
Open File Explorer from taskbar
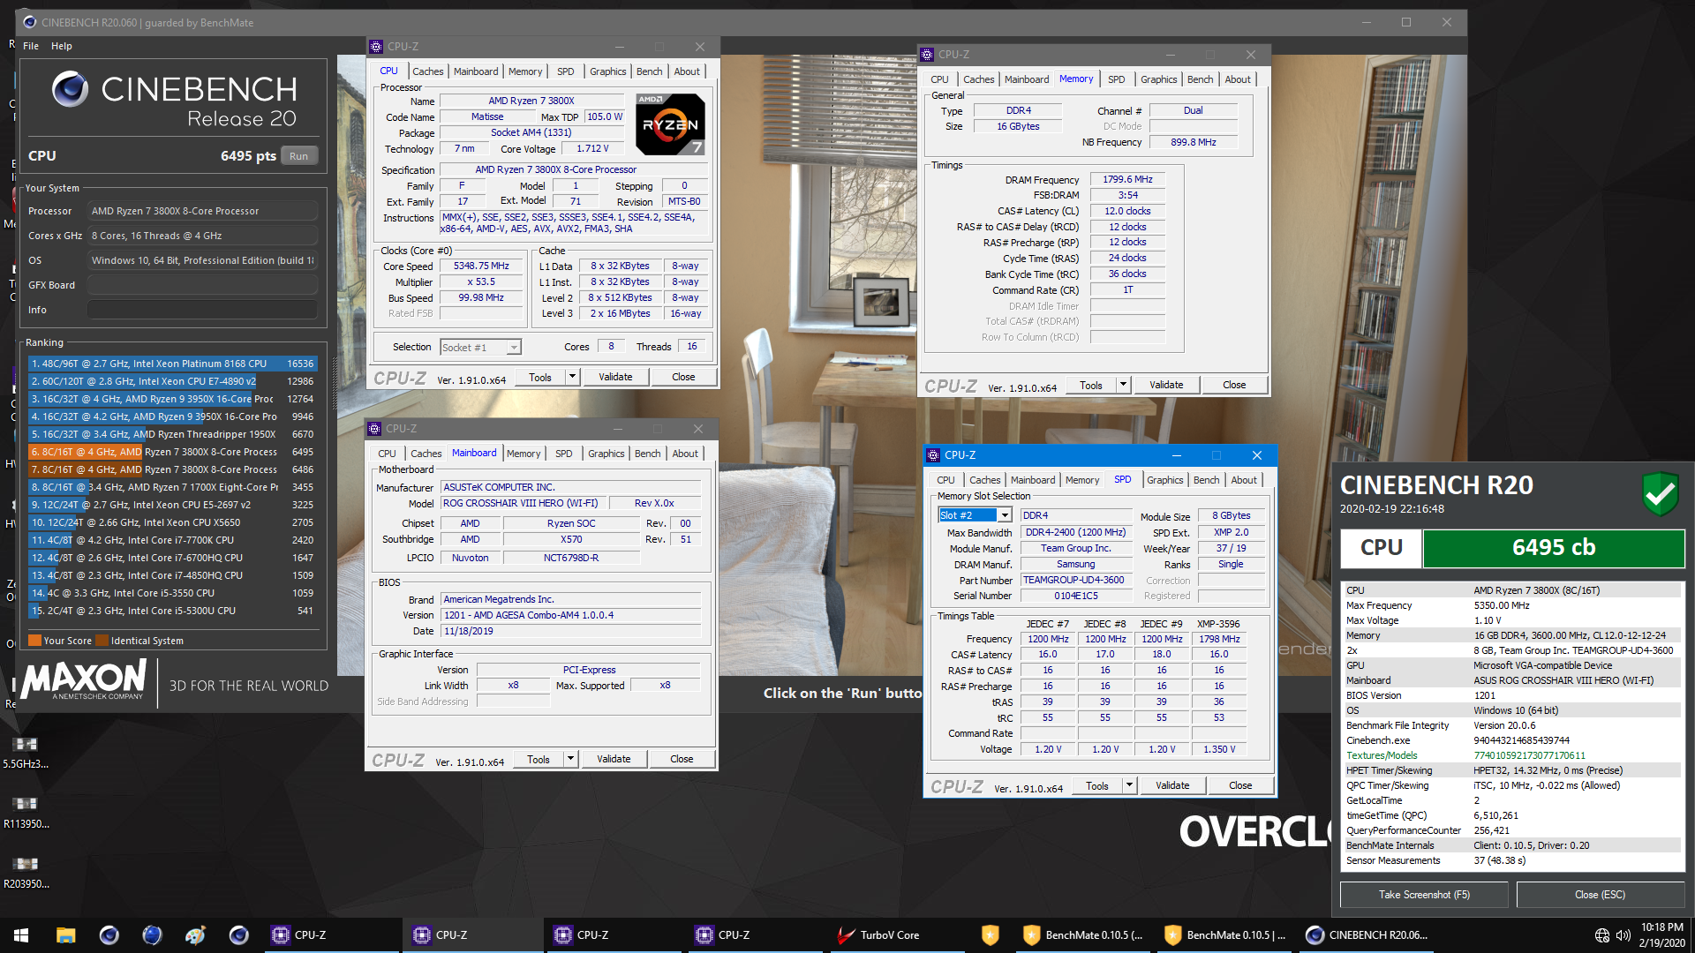tap(65, 935)
